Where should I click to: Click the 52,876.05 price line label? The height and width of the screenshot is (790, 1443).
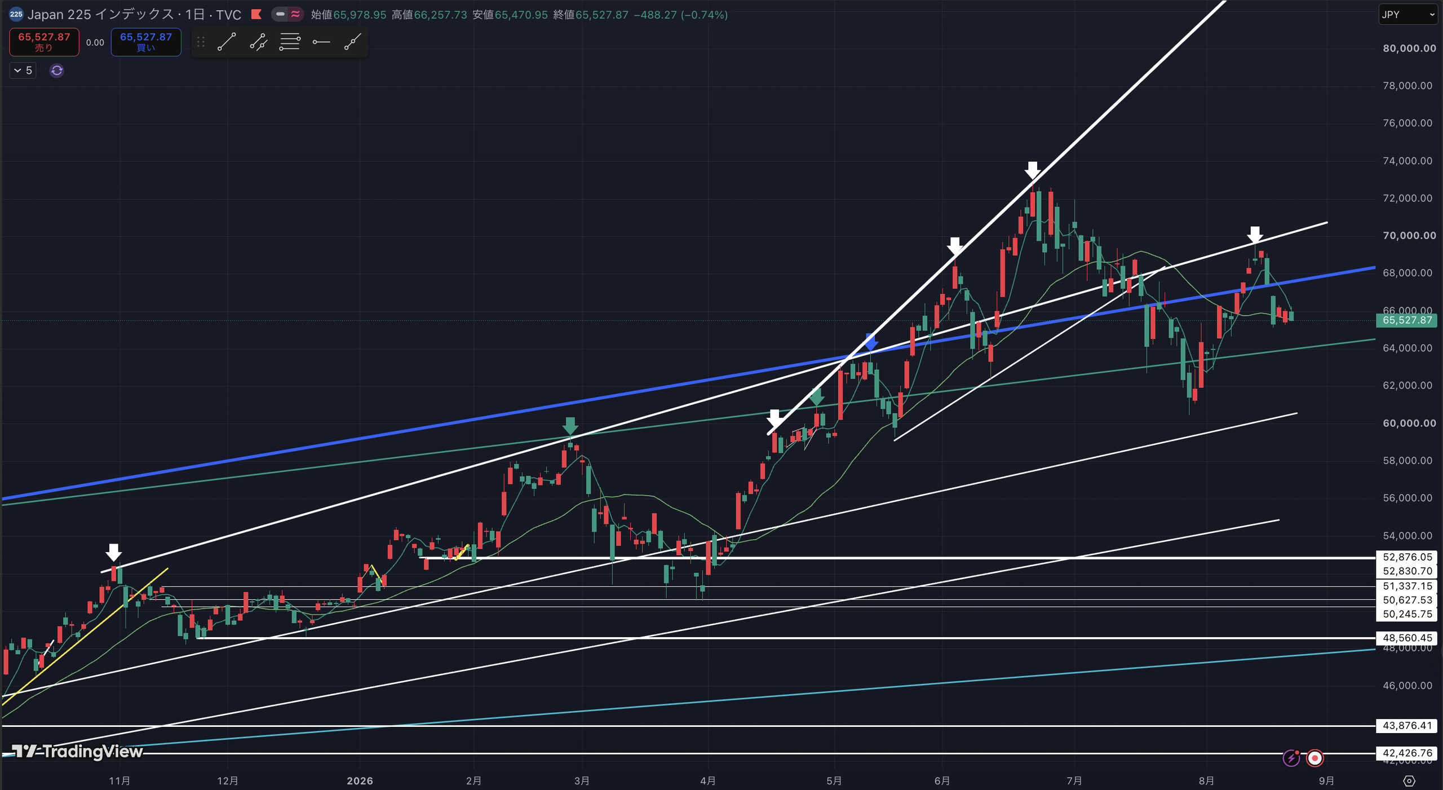click(1407, 557)
